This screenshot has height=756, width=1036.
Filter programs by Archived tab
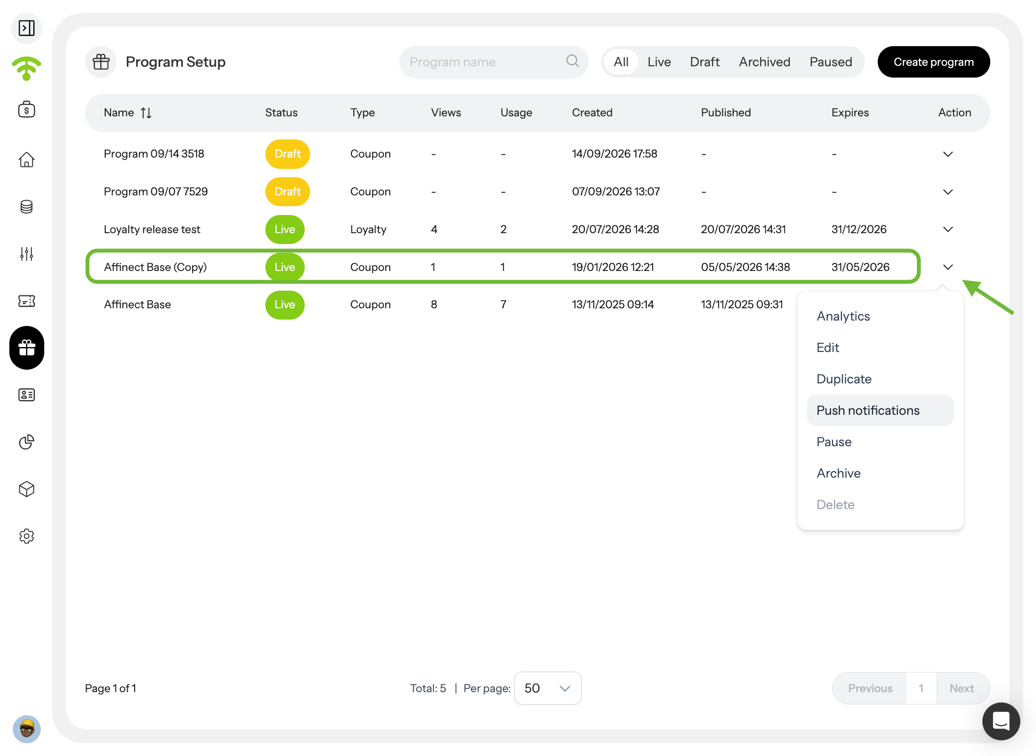click(x=764, y=62)
